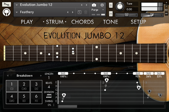Click the downstroke pick near beat 3
Viewport: 169px width, 112px height.
pos(139,88)
